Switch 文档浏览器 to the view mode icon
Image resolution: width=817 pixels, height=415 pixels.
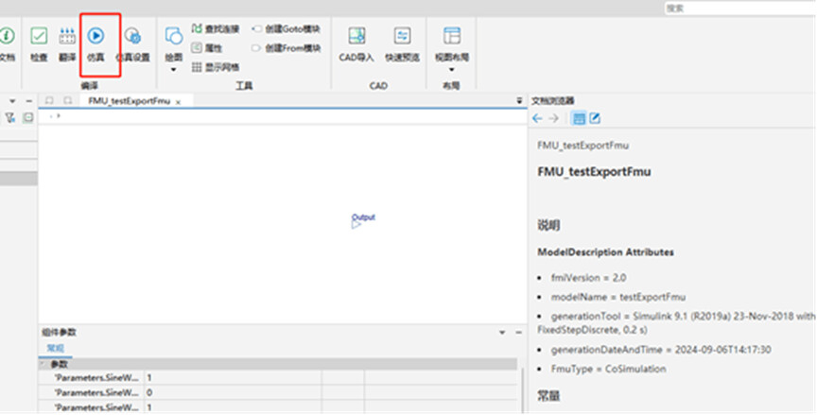point(579,119)
